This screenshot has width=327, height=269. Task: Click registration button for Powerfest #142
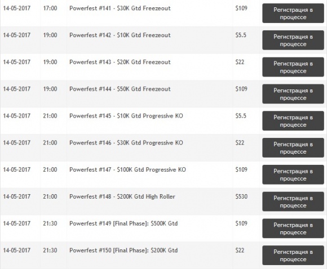click(x=293, y=40)
